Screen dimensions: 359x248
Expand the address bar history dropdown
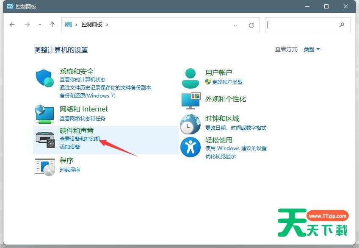coord(236,25)
